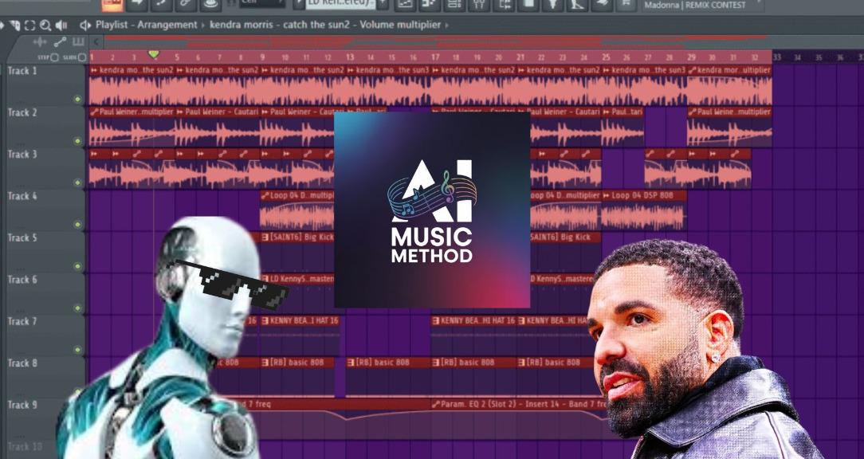Click the slip arrows icon beside Playlist title
The image size is (864, 459).
85,25
